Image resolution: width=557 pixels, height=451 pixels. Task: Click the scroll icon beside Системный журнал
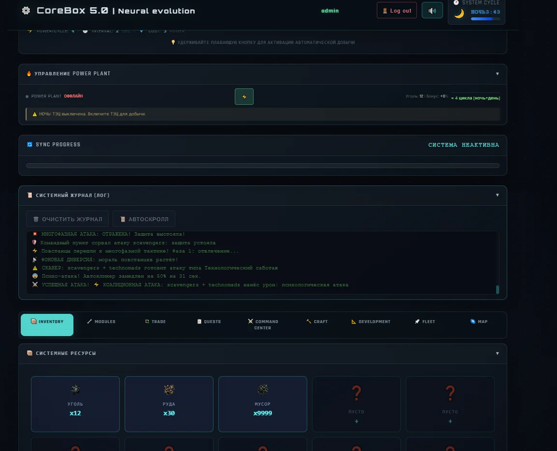click(x=30, y=195)
